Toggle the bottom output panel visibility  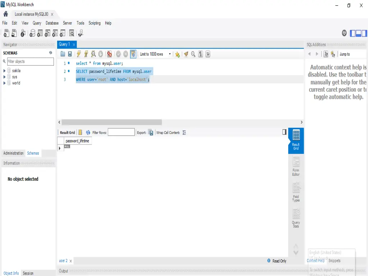click(x=358, y=33)
